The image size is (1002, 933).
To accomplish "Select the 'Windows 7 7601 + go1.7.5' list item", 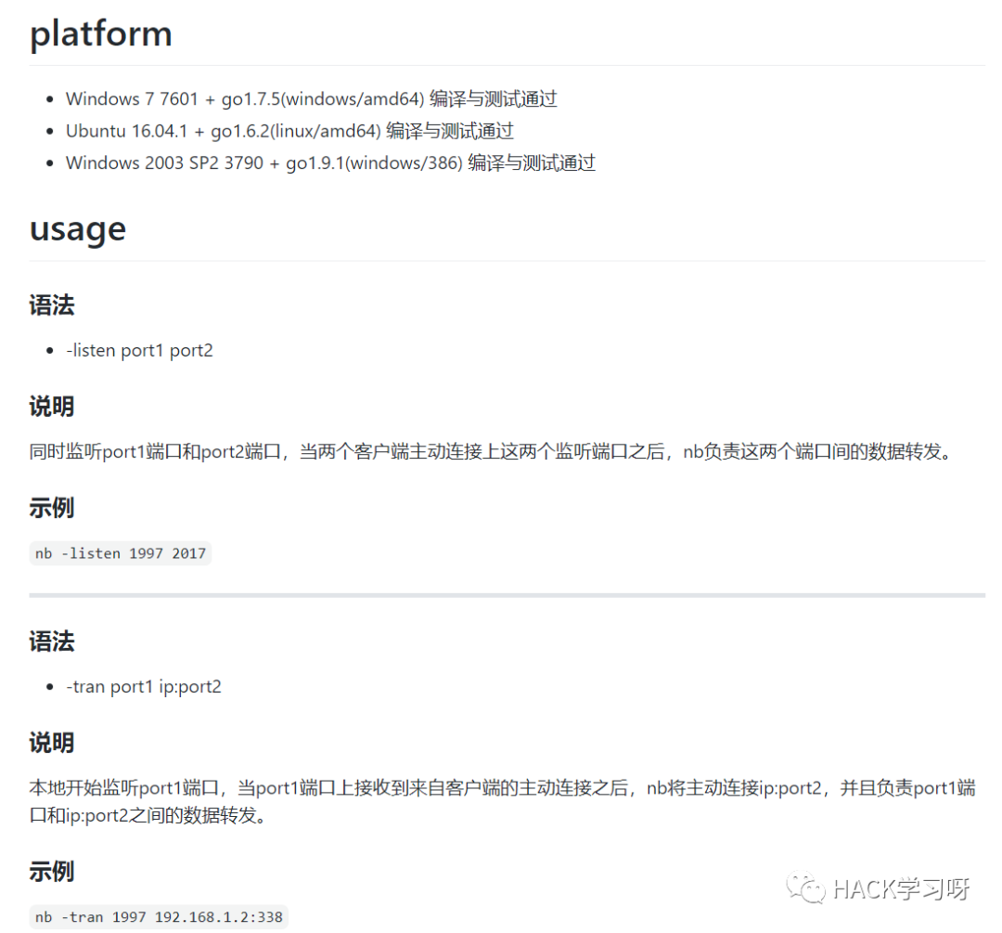I will click(x=311, y=99).
